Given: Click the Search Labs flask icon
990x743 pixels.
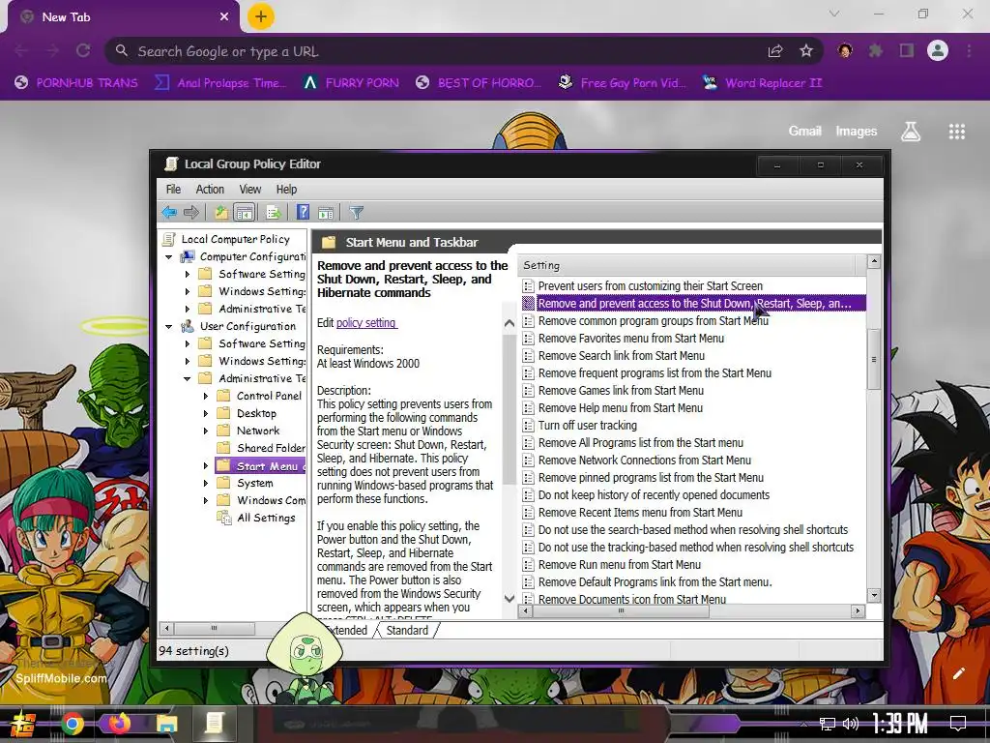Looking at the screenshot, I should point(911,132).
